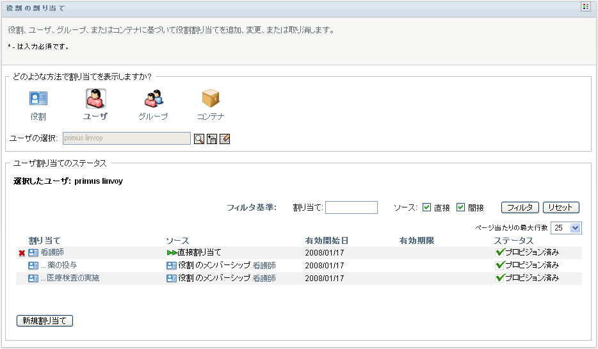The image size is (598, 349).
Task: Click the green arrows icon for 直接割り当て
Action: point(172,252)
